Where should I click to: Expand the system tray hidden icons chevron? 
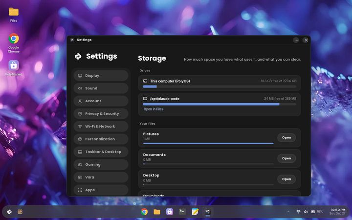[x=288, y=212]
